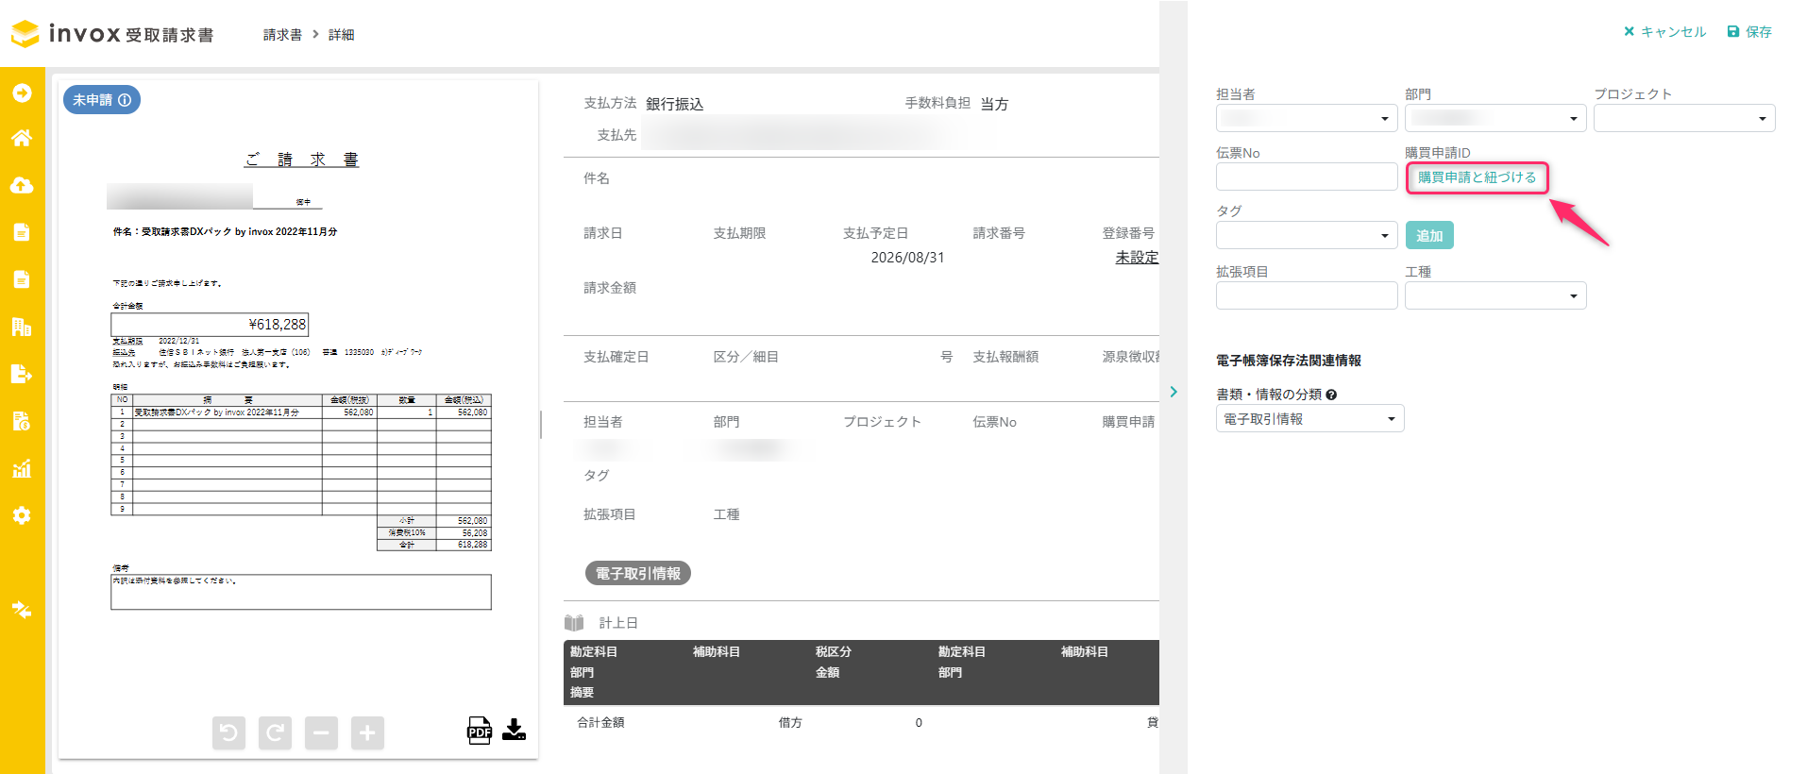Open the settings gear icon in the sidebar
Image resolution: width=1807 pixels, height=774 pixels.
click(22, 515)
